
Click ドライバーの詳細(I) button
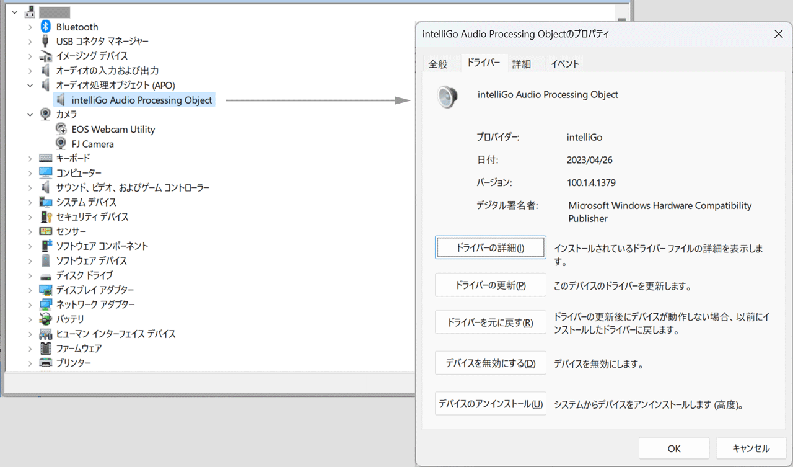tap(491, 247)
